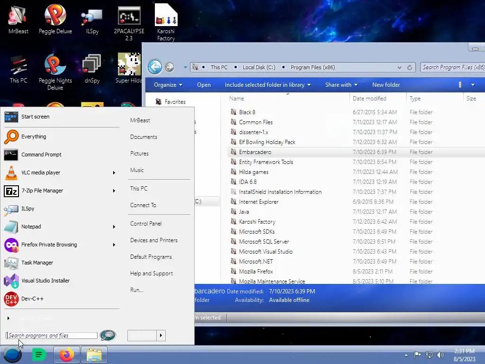Click the Search Program Files (x86) box
This screenshot has width=485, height=364.
pyautogui.click(x=452, y=67)
